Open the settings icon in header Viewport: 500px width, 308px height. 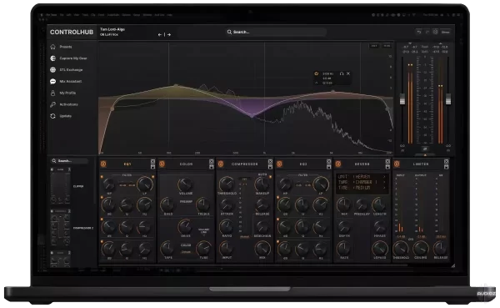coord(435,32)
